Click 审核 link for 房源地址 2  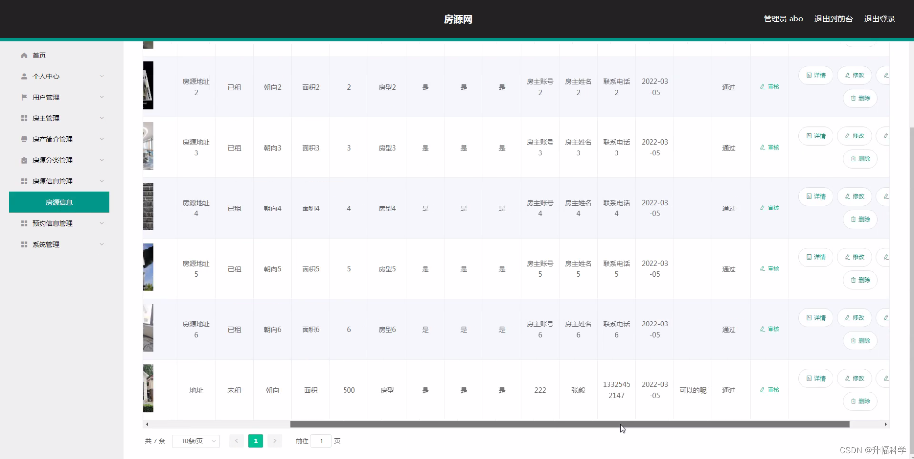[770, 87]
